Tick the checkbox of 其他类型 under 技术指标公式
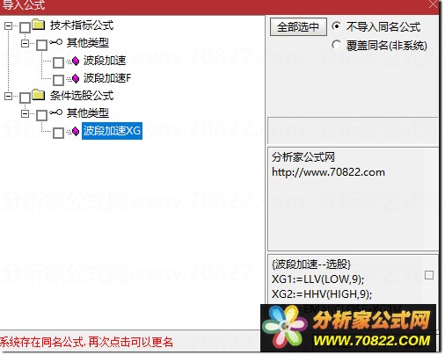The height and width of the screenshot is (355, 445). click(41, 45)
